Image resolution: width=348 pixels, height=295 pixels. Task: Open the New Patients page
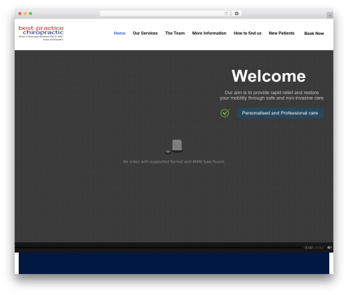282,33
